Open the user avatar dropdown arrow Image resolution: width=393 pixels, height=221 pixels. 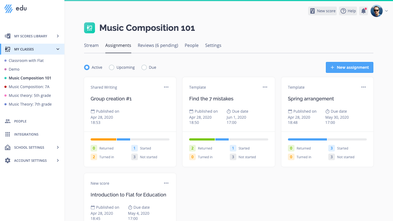(x=386, y=11)
